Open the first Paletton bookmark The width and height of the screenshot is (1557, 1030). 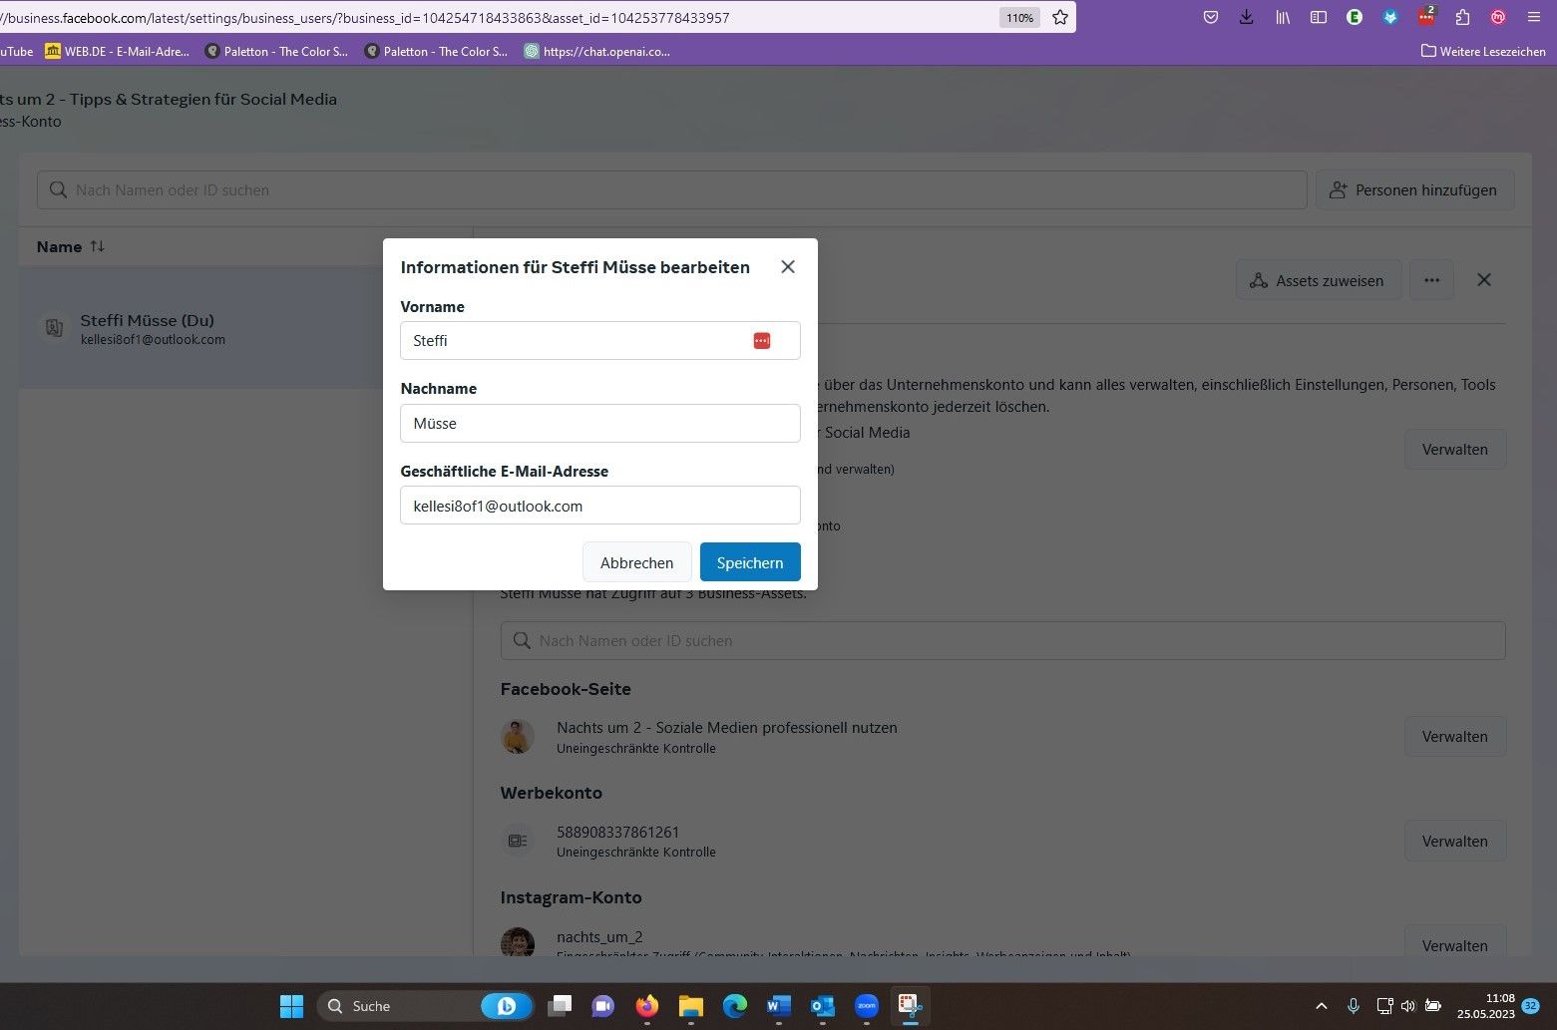pos(276,51)
